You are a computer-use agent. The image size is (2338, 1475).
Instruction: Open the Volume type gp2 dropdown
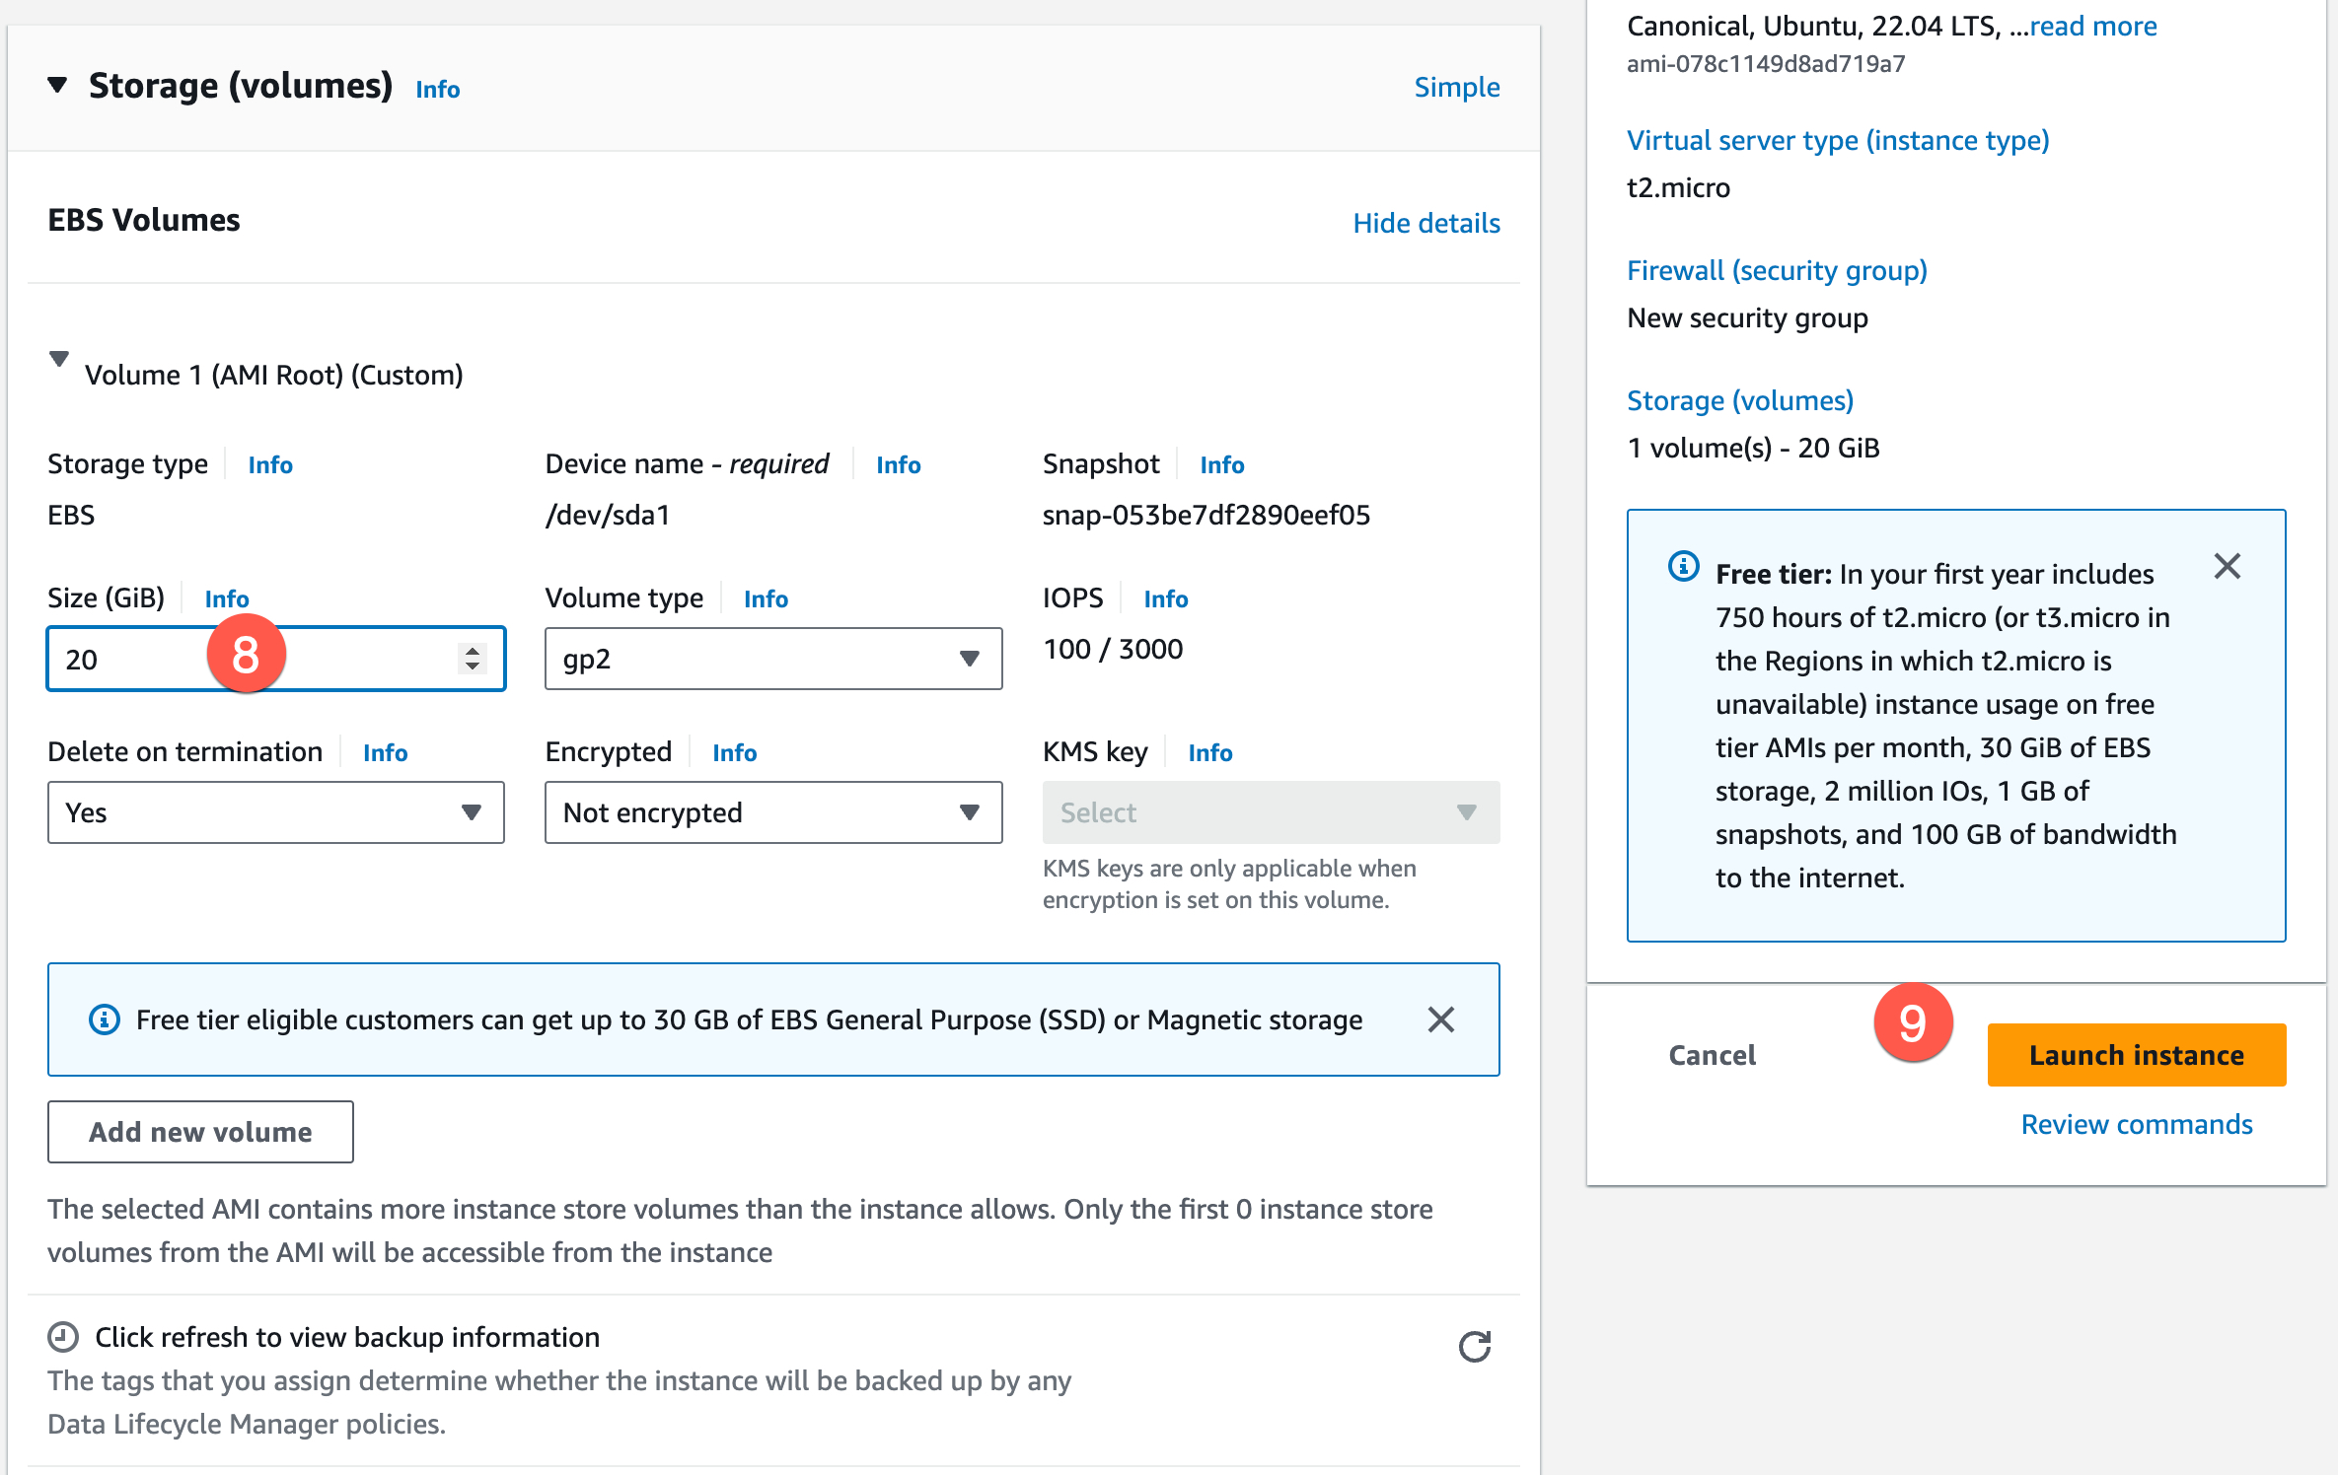(x=772, y=659)
